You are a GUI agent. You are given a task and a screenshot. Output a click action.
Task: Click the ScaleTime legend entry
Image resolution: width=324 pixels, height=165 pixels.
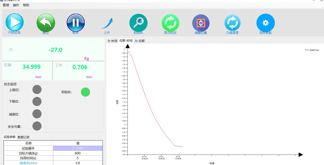pos(312,50)
